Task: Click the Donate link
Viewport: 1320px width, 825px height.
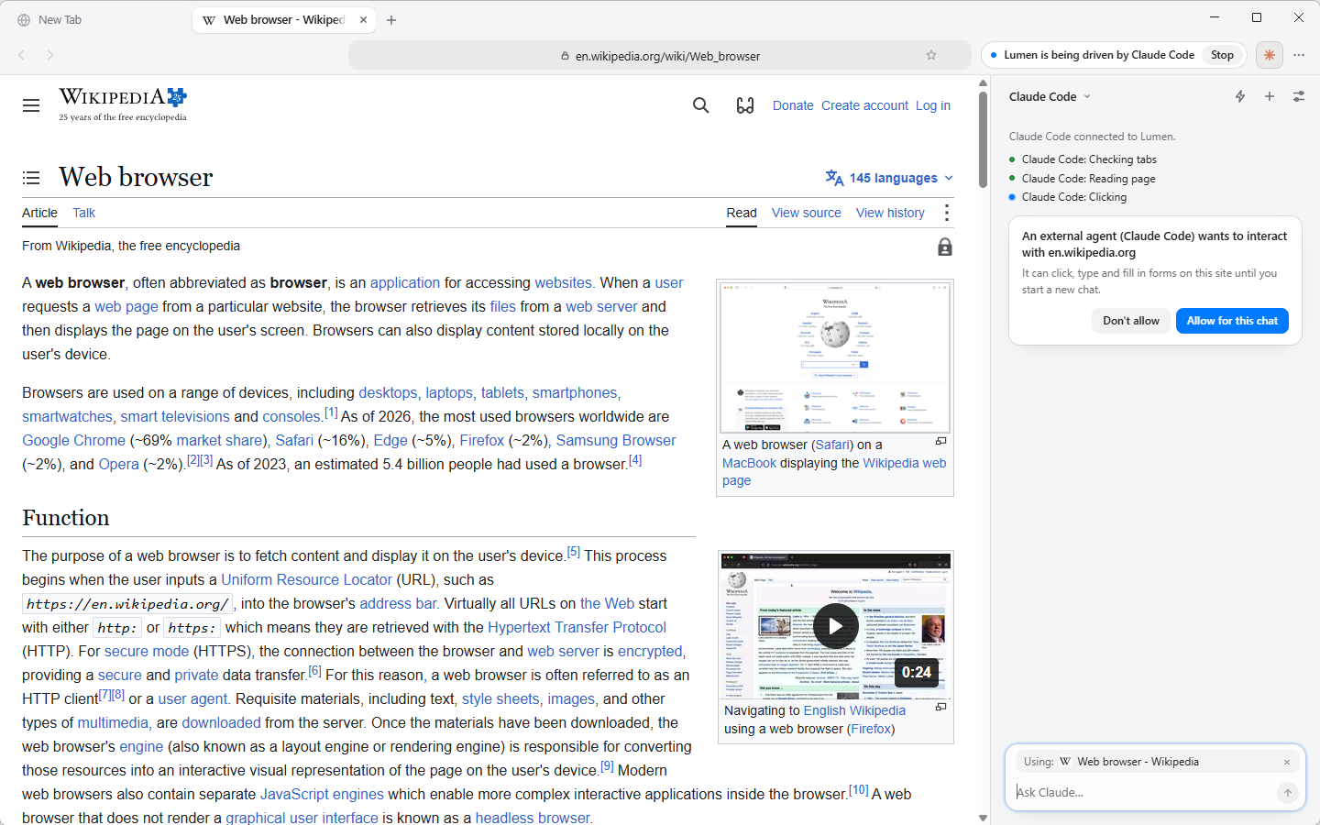Action: click(x=793, y=105)
